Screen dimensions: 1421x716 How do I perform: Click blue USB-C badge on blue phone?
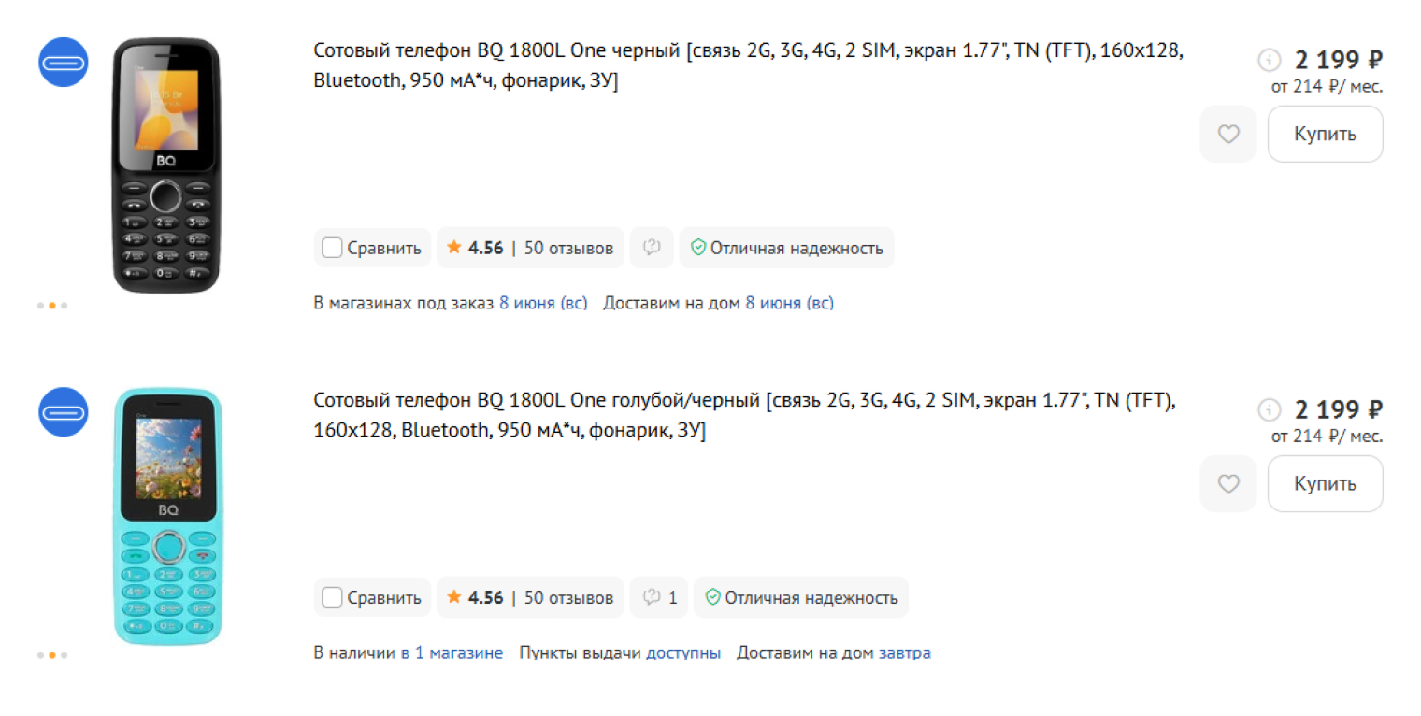point(63,412)
